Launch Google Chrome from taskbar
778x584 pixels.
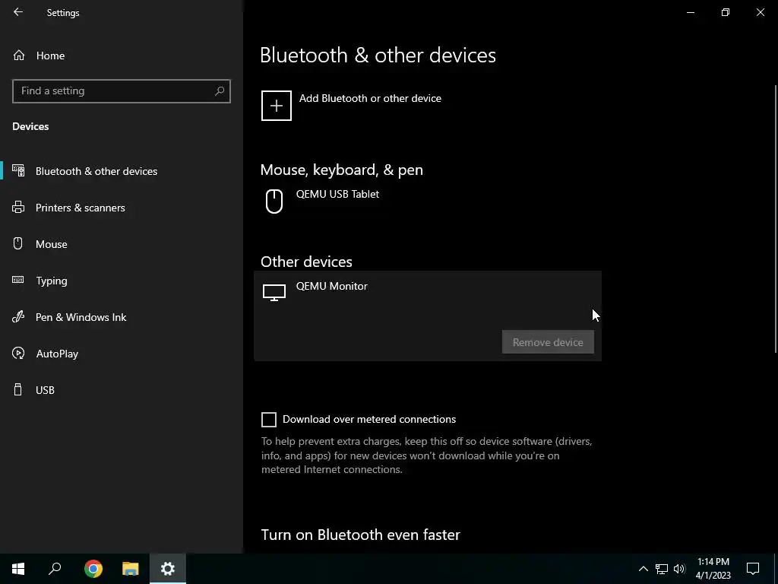coord(93,569)
